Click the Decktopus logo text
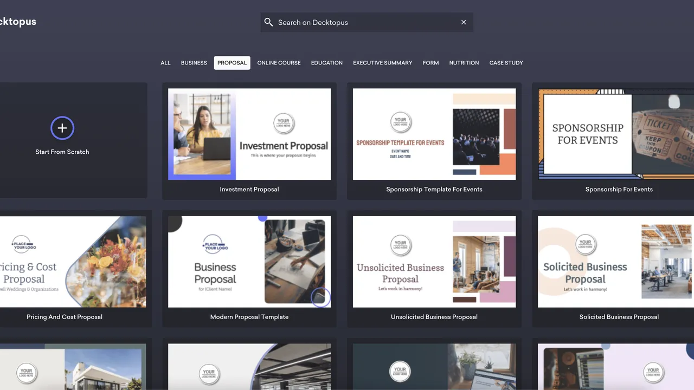The height and width of the screenshot is (390, 694). coord(18,22)
